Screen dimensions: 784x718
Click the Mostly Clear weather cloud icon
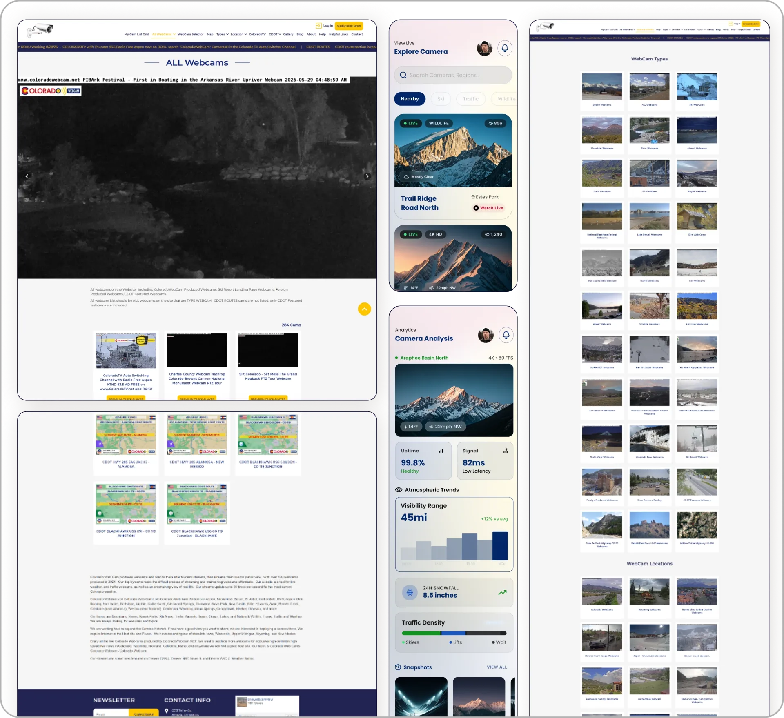point(406,177)
